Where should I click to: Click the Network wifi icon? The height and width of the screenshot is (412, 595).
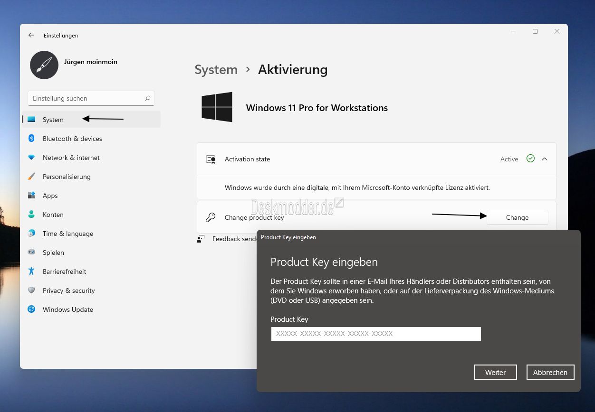pyautogui.click(x=31, y=158)
